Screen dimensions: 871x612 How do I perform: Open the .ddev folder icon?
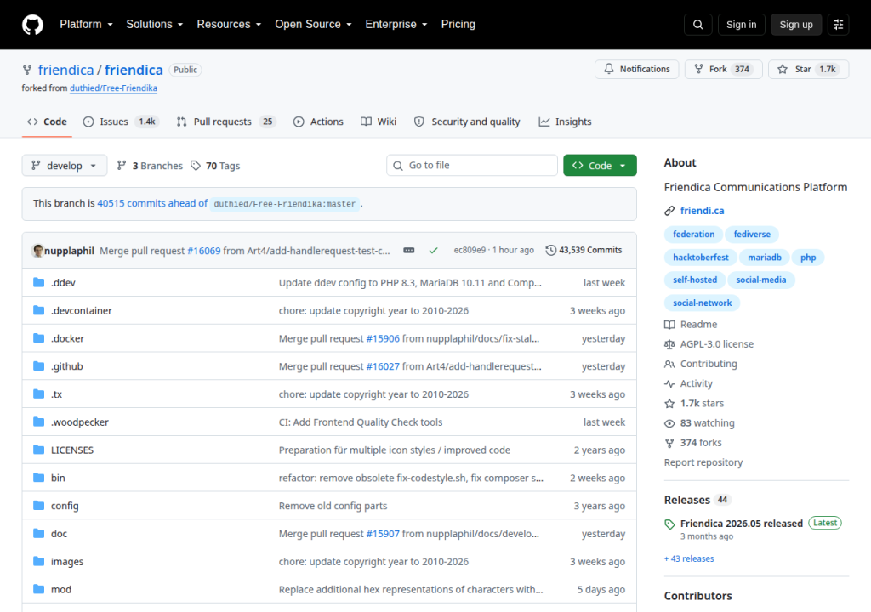[x=38, y=283]
